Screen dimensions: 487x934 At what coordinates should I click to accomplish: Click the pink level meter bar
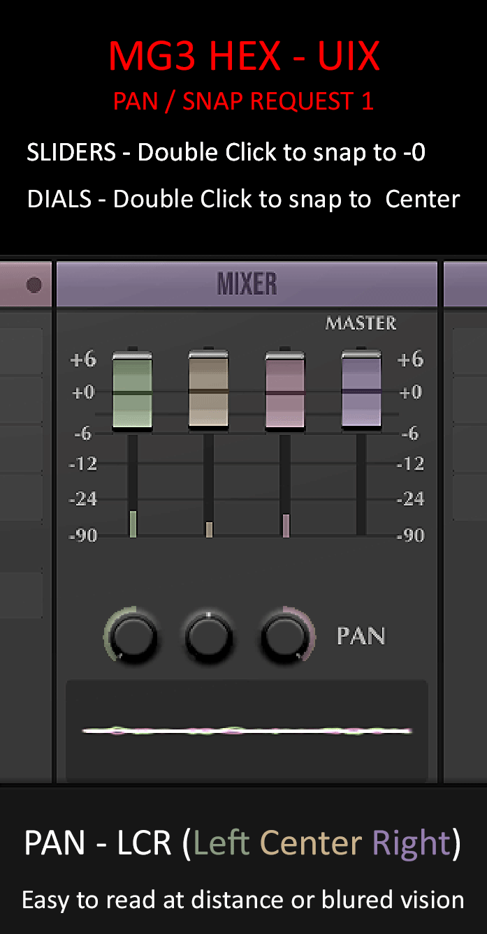click(286, 525)
